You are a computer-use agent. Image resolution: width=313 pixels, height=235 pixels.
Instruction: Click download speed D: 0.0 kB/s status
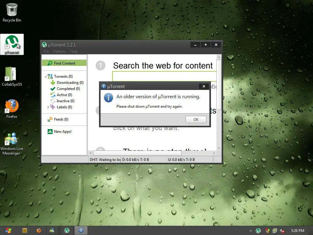tap(135, 159)
